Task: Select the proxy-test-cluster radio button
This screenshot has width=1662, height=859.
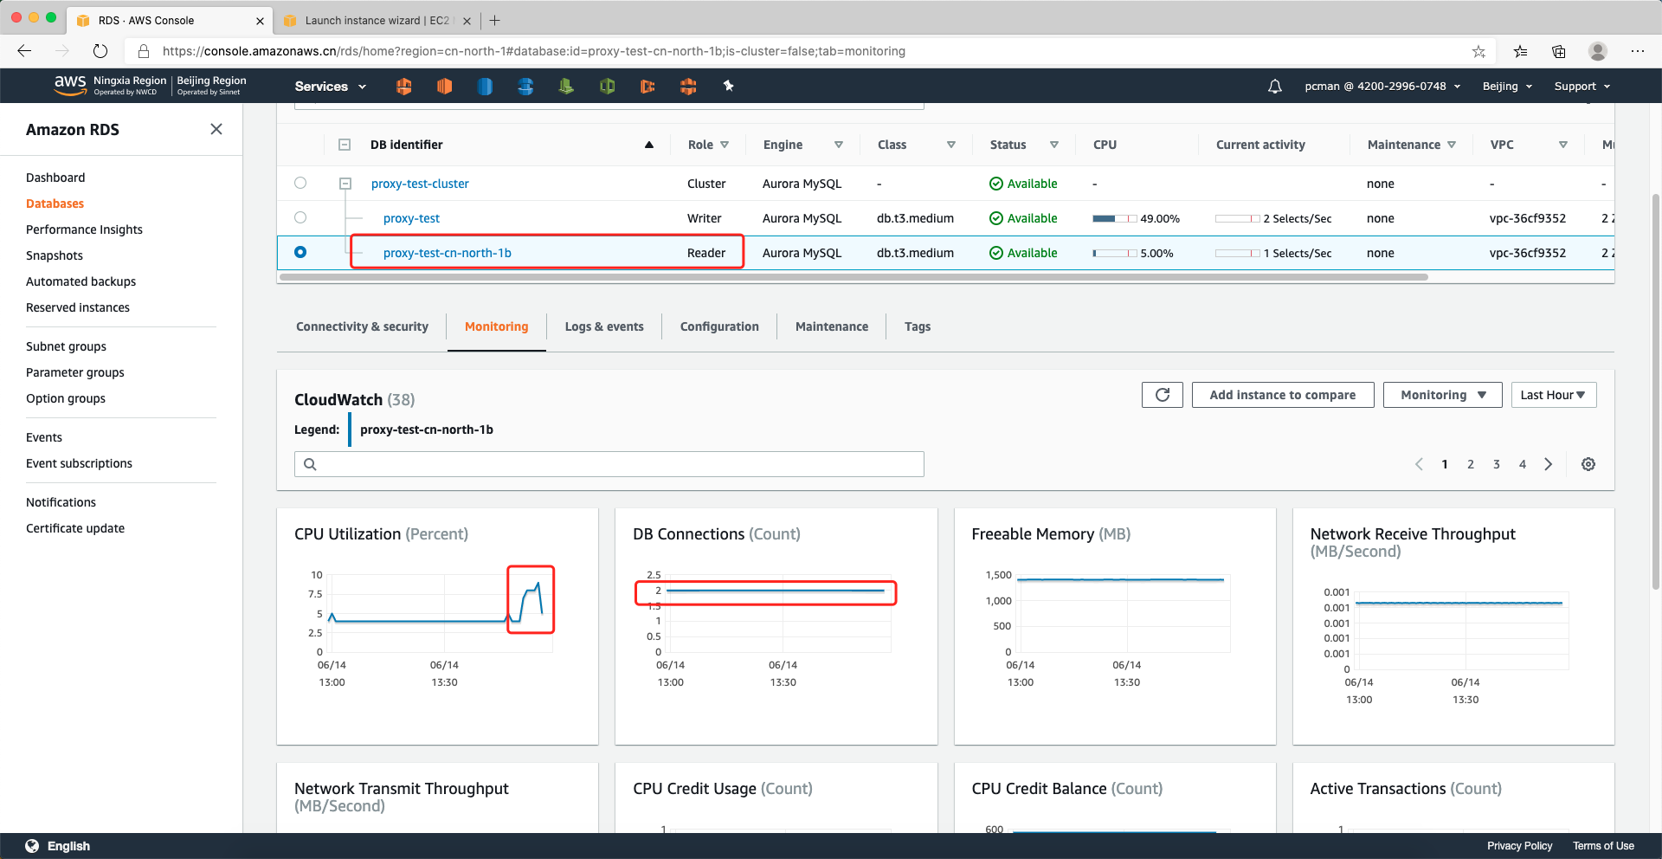Action: tap(300, 183)
